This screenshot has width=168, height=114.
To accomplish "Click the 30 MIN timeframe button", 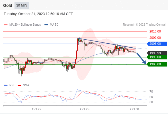I will (22, 5).
